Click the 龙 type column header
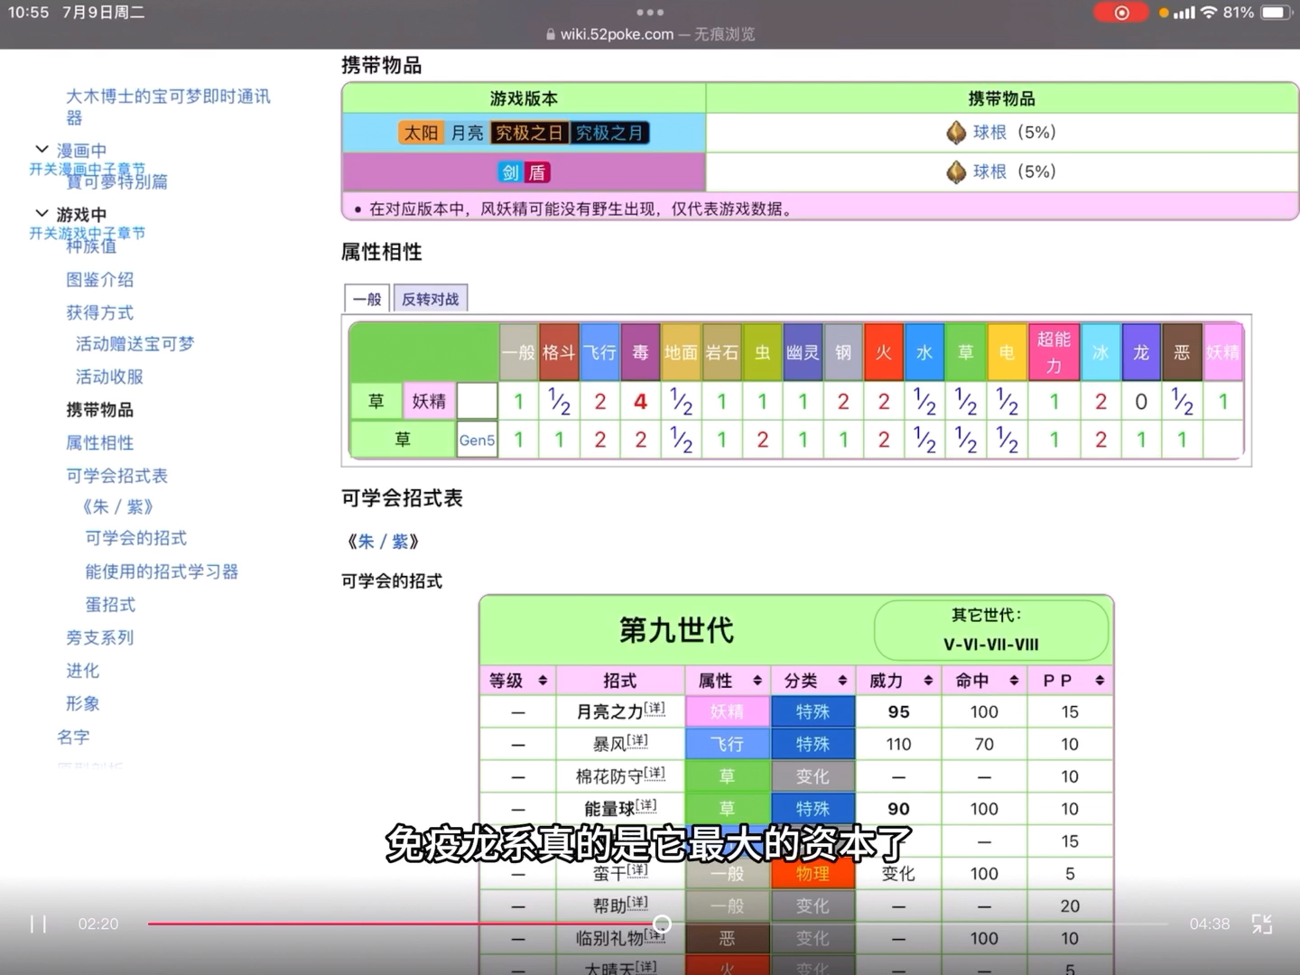The width and height of the screenshot is (1300, 975). [x=1141, y=352]
